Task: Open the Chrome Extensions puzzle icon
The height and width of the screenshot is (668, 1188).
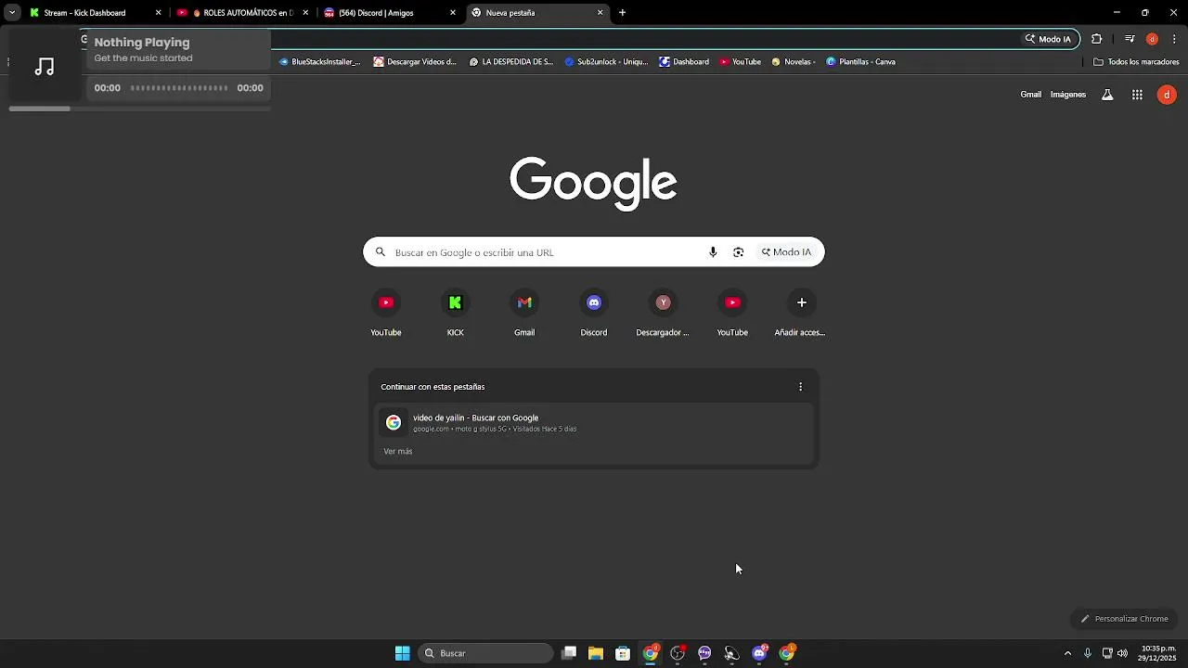Action: point(1097,39)
